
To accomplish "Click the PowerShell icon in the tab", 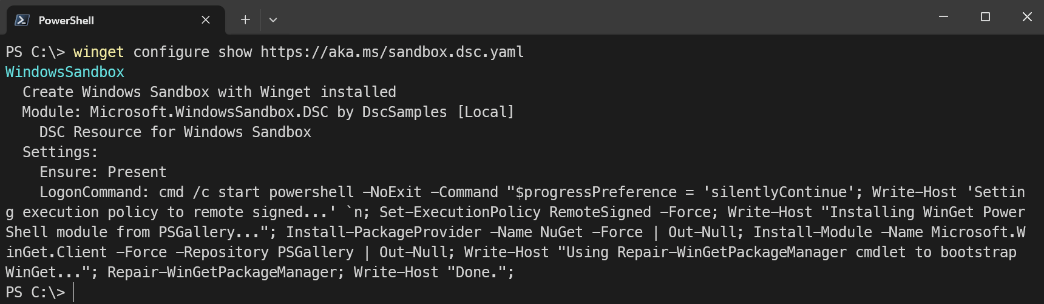I will 22,20.
